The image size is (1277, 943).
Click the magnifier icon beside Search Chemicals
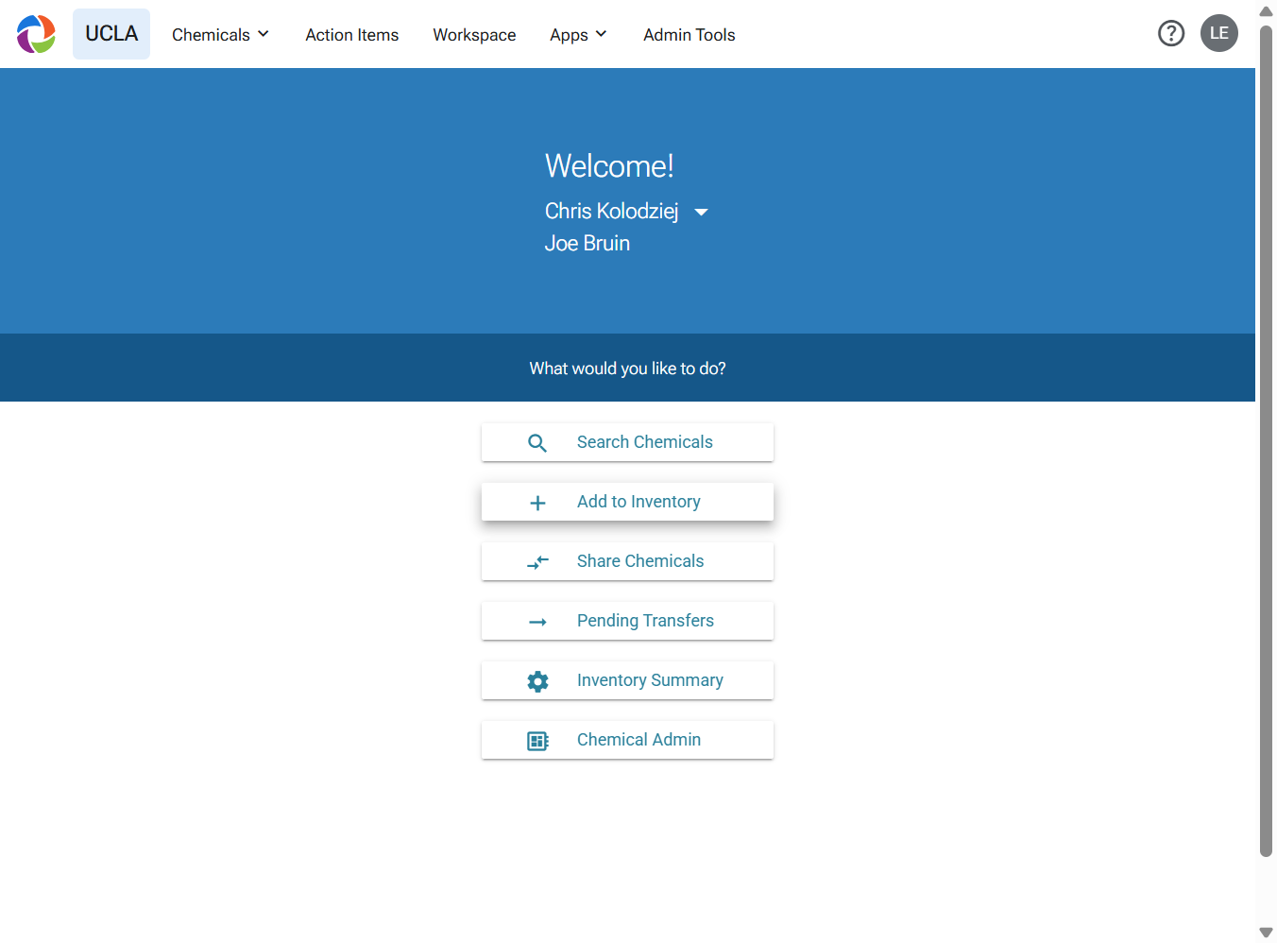537,443
